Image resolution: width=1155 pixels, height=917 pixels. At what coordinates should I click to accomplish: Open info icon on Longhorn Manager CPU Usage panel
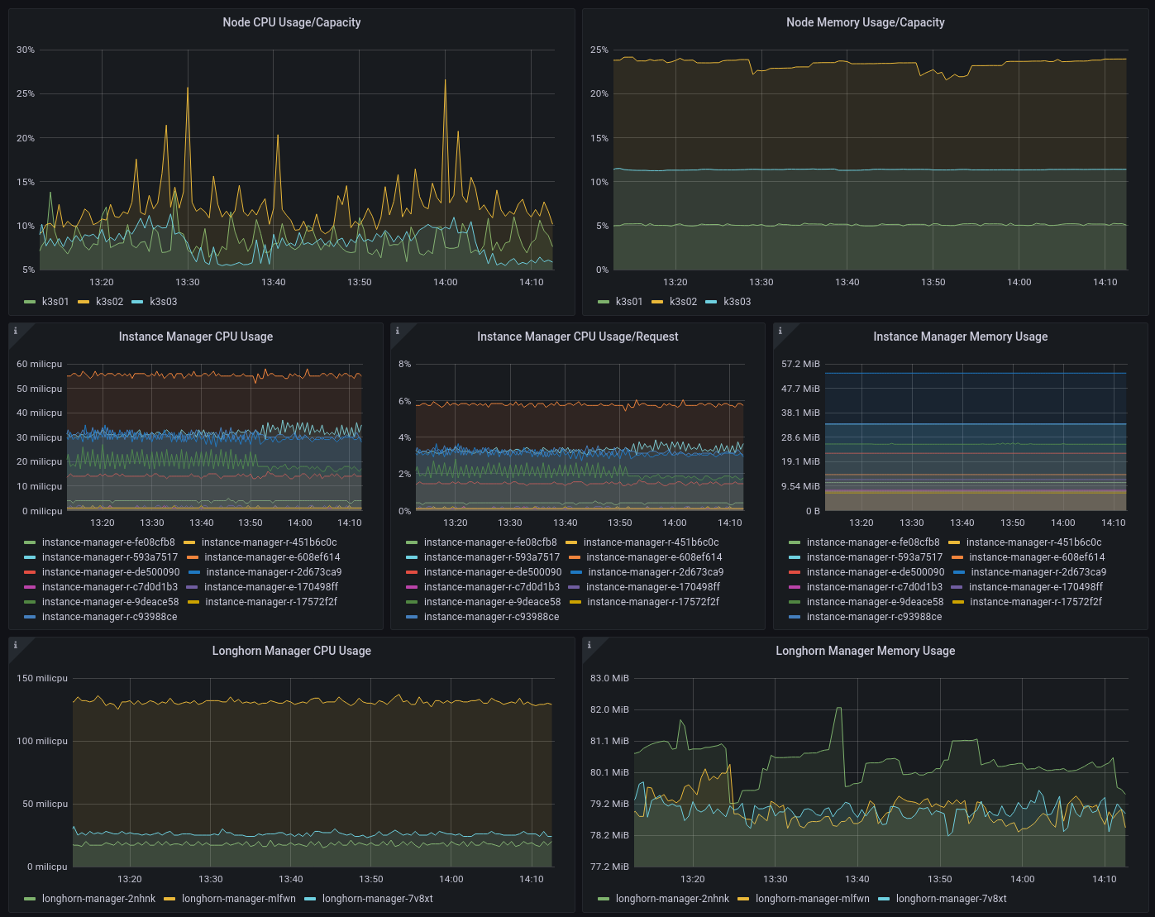pyautogui.click(x=16, y=645)
